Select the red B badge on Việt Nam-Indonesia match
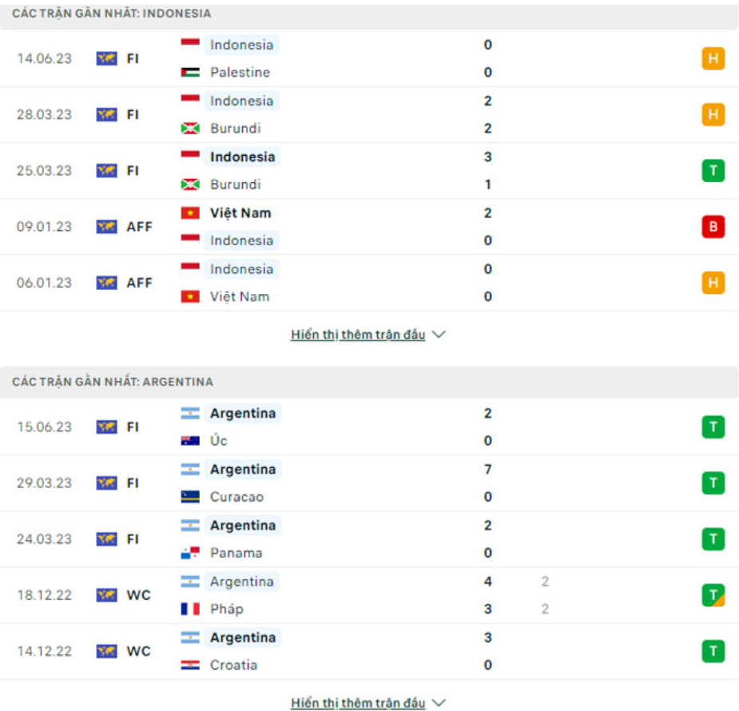 [712, 226]
